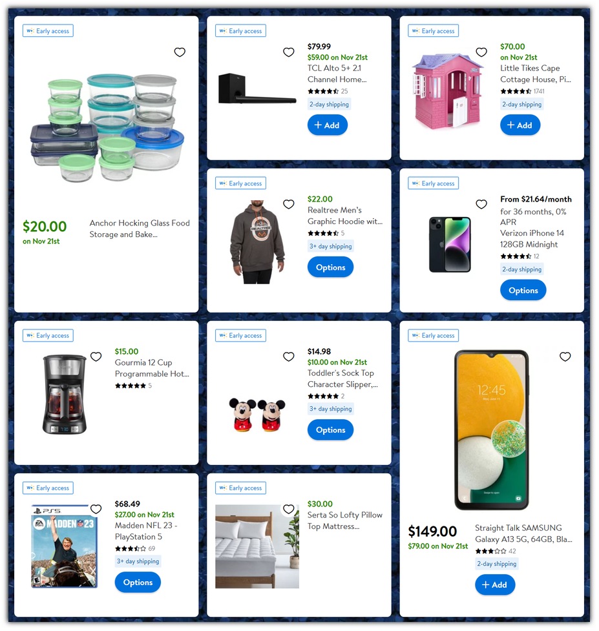Image resolution: width=599 pixels, height=631 pixels.
Task: Open Options for Madden NFL 23
Action: [x=138, y=583]
